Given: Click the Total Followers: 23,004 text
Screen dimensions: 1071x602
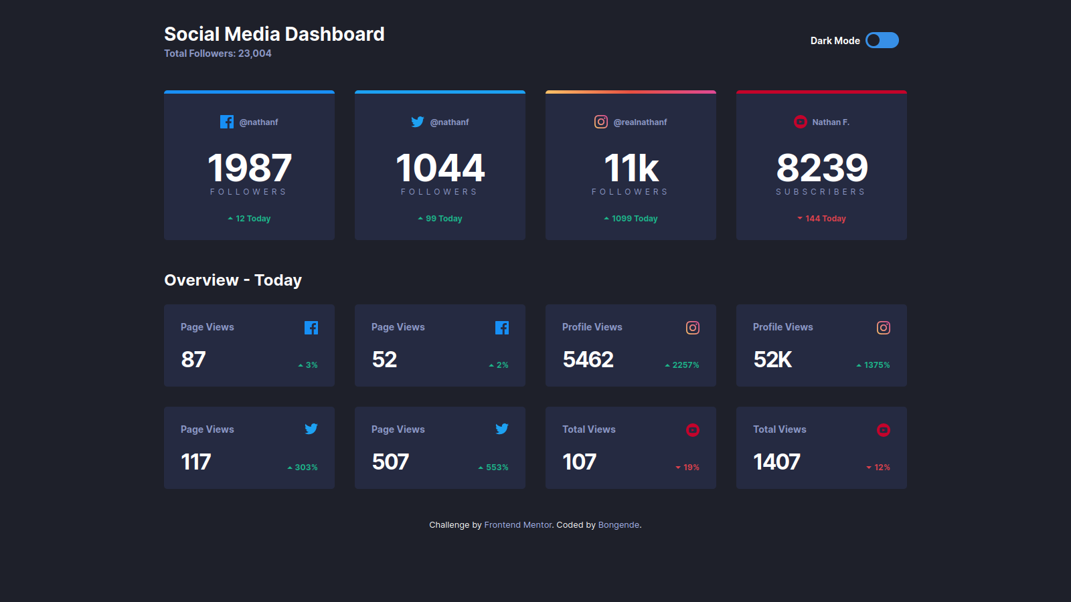Looking at the screenshot, I should pyautogui.click(x=218, y=54).
